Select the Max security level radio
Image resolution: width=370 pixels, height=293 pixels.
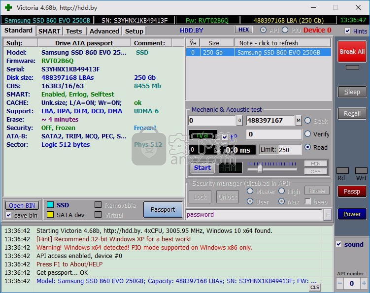pos(281,201)
